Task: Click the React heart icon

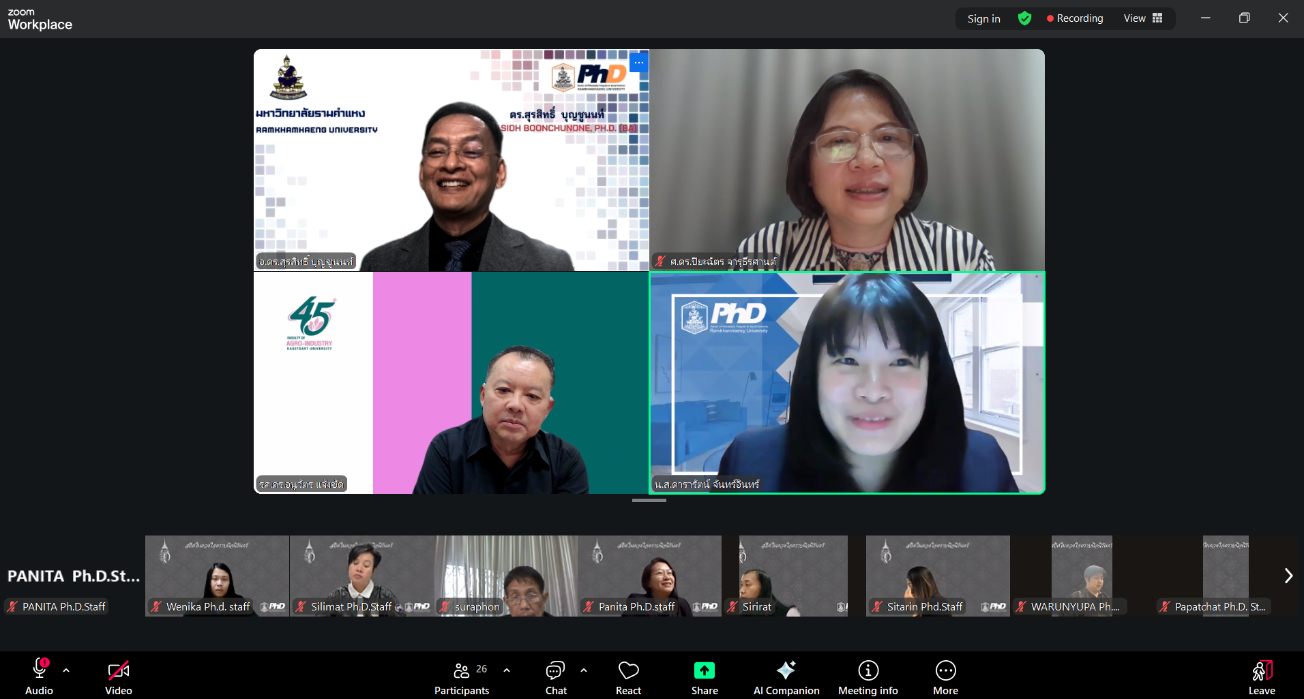Action: click(x=628, y=675)
